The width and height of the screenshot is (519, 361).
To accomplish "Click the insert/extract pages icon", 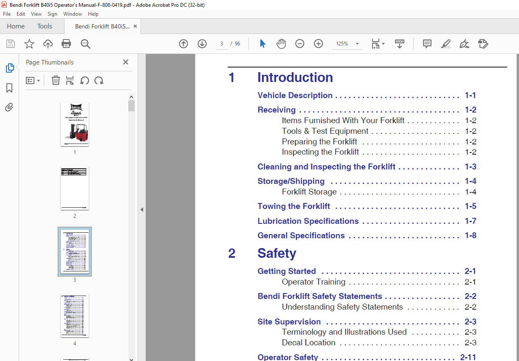I will click(x=70, y=80).
